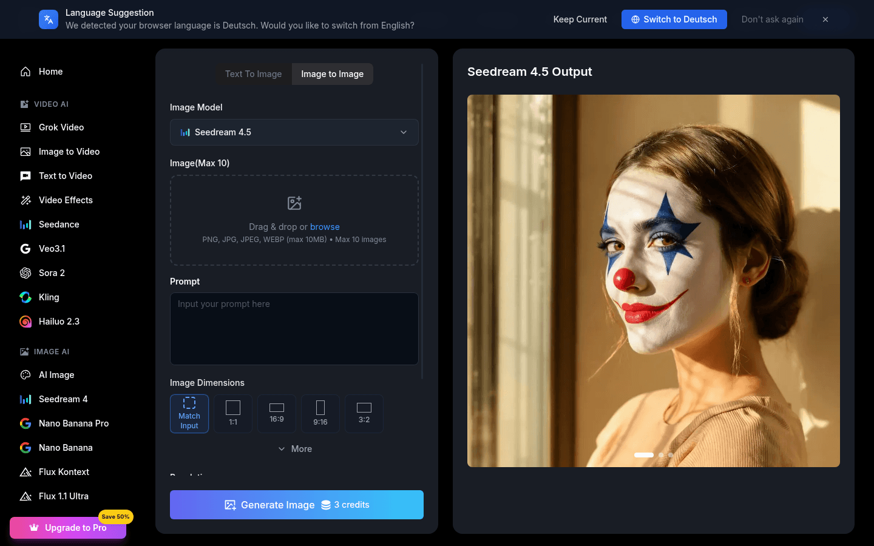The height and width of the screenshot is (546, 874).
Task: Choose the 9:16 portrait aspect ratio
Action: 320,414
